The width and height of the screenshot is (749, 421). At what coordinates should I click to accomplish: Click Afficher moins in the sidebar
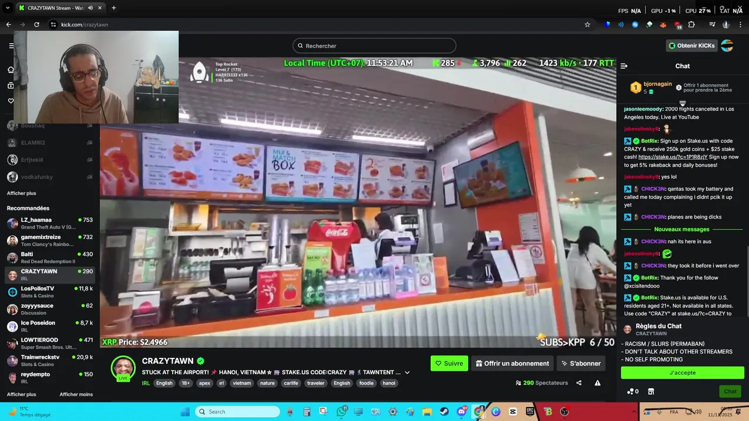click(76, 394)
